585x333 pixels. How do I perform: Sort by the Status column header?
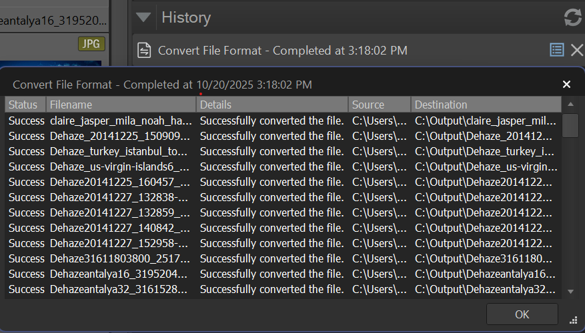click(x=24, y=105)
